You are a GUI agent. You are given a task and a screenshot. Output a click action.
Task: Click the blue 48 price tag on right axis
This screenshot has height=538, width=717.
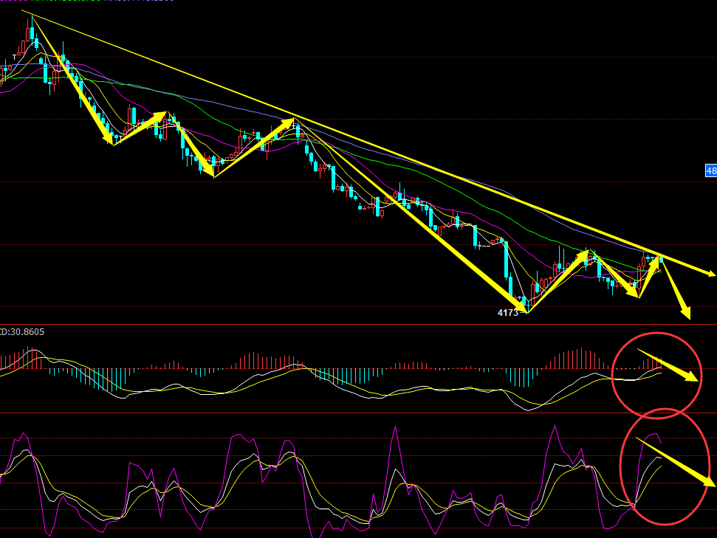point(711,171)
